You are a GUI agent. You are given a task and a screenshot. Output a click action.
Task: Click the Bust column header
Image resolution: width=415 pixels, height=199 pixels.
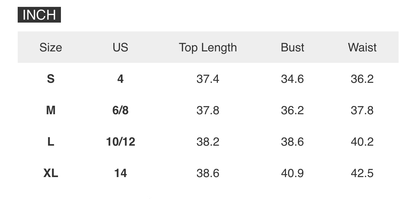(292, 47)
